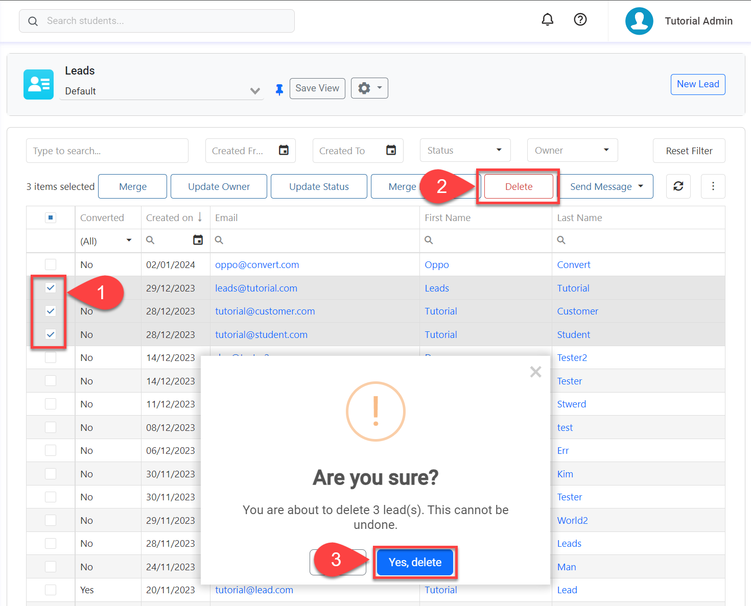Click the Tutorial Admin avatar
Viewport: 751px width, 606px height.
point(639,21)
